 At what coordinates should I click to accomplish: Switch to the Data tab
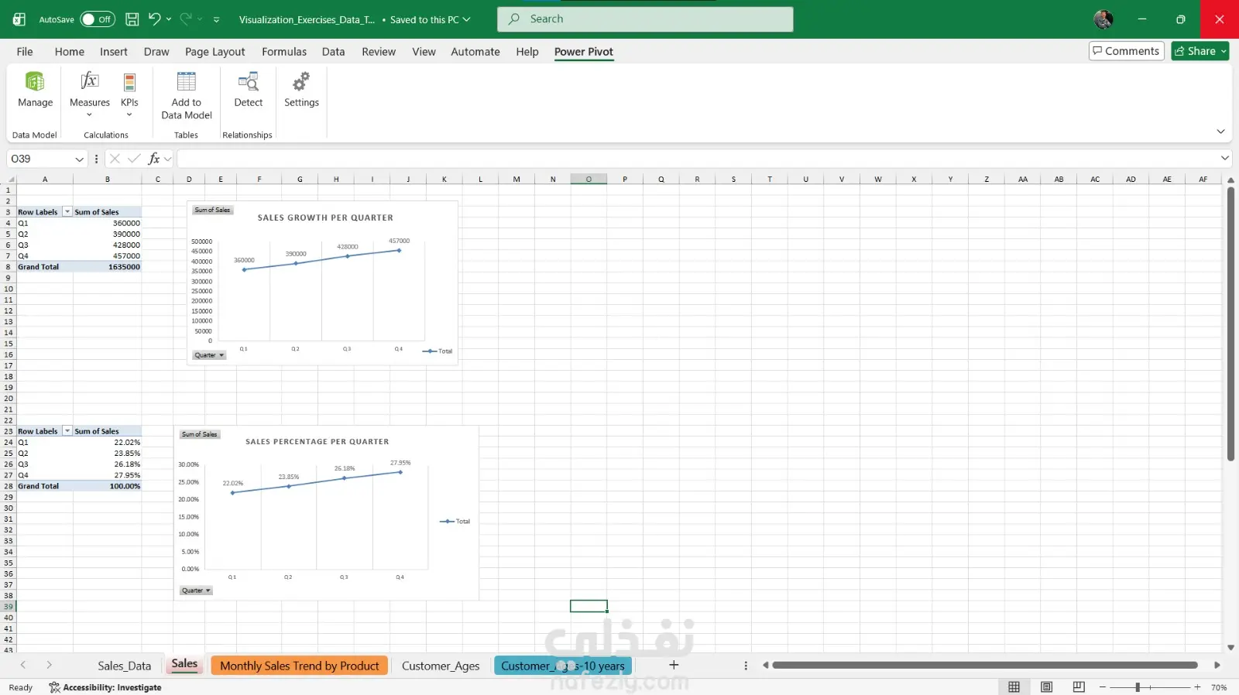(334, 52)
